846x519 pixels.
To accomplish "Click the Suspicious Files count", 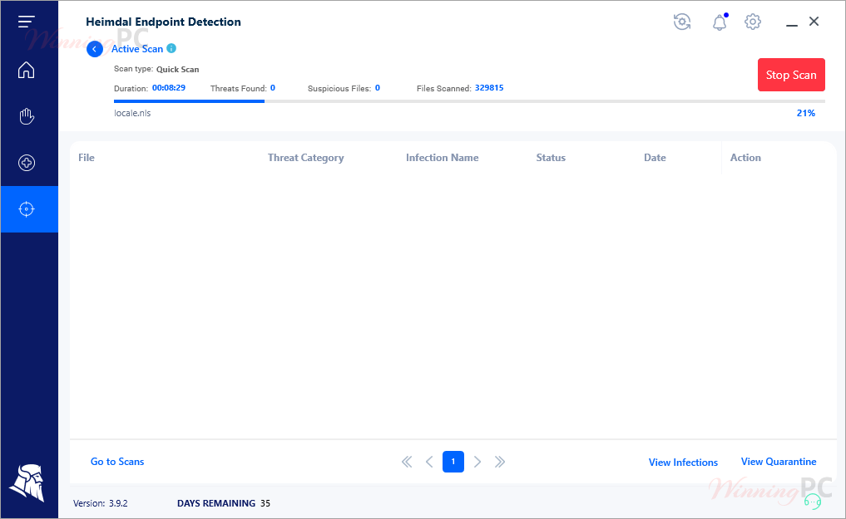I will pos(378,88).
